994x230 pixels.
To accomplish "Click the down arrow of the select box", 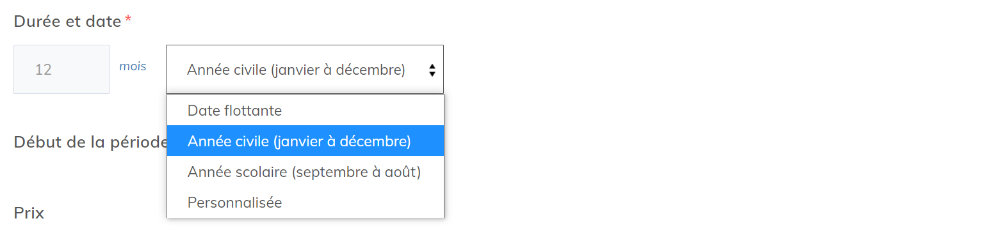I will (432, 74).
